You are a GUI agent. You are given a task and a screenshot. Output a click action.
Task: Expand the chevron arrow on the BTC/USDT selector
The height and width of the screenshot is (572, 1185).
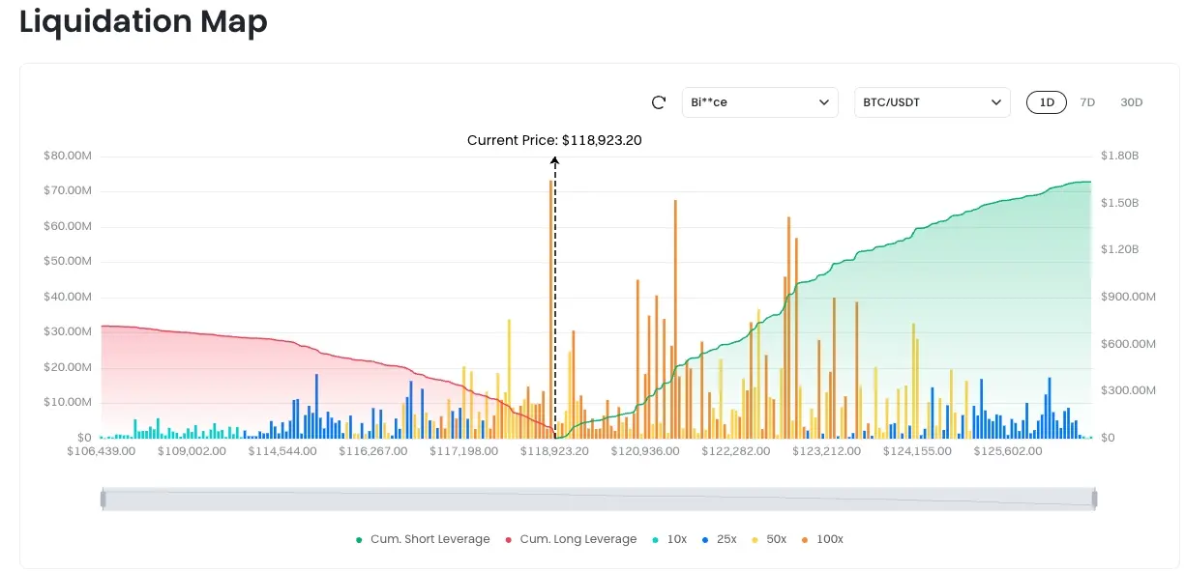click(995, 102)
